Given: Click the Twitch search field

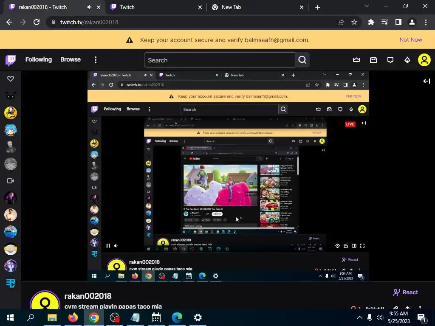Looking at the screenshot, I should coord(220,60).
